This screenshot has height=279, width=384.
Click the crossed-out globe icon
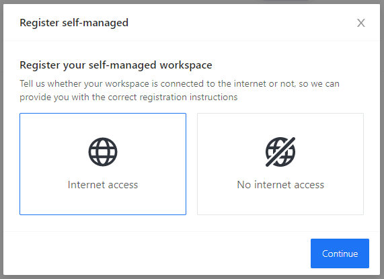[280, 152]
